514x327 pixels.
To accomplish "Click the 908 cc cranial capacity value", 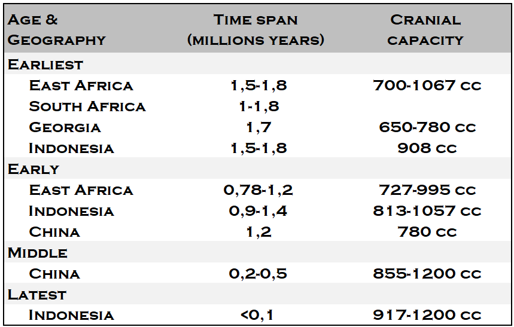I will [427, 148].
